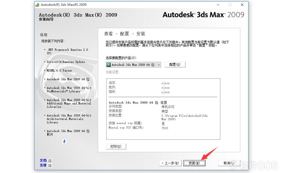This screenshot has width=282, height=173.
Task: Click the install type value '典型'
Action: point(165,111)
